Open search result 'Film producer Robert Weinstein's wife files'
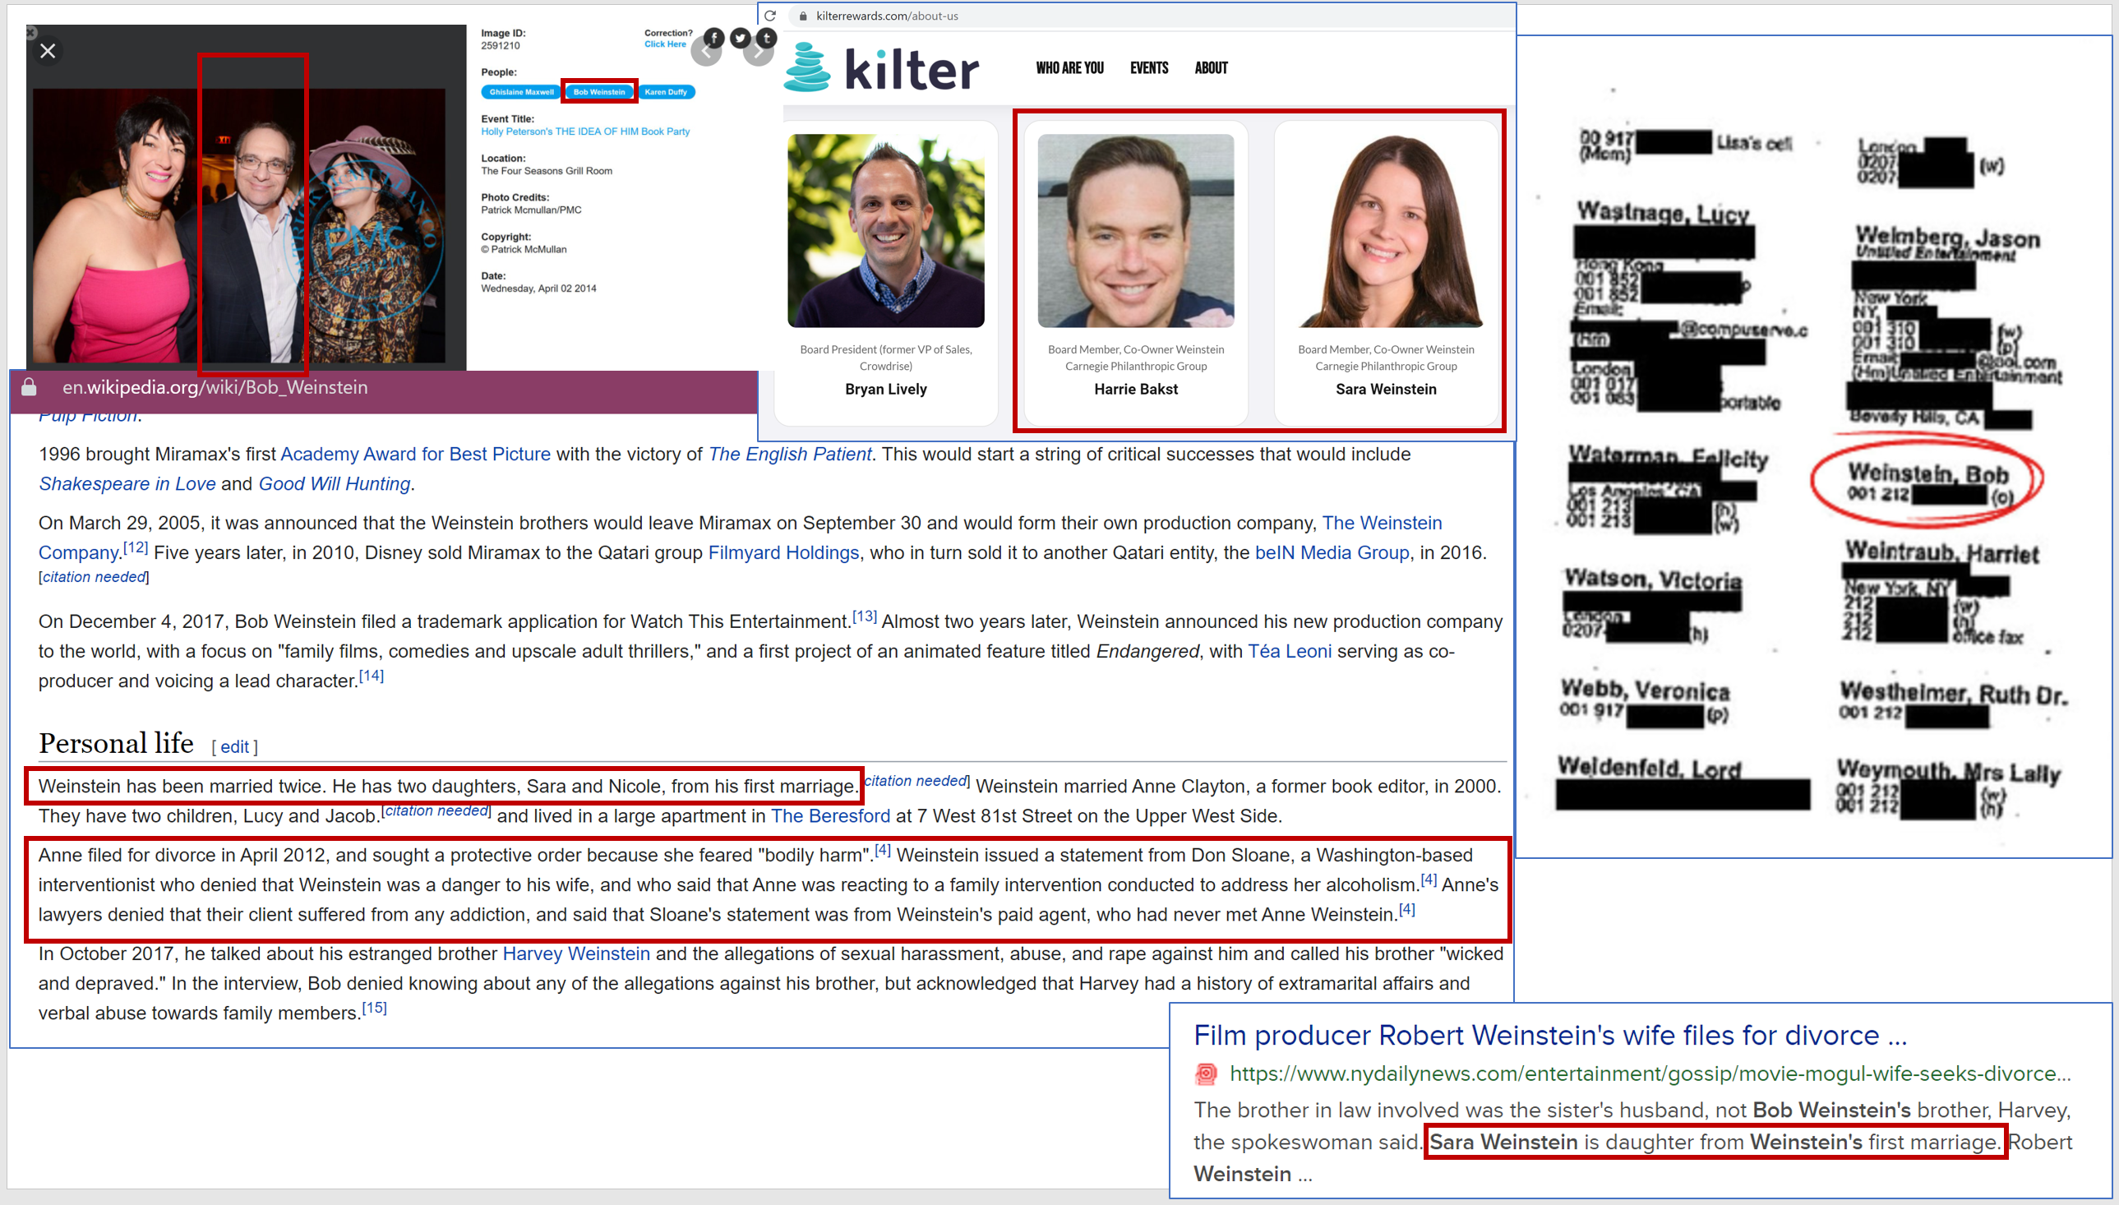2119x1205 pixels. tap(1550, 1036)
